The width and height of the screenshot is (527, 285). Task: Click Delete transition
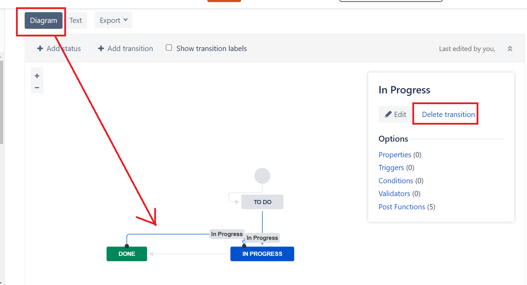448,114
